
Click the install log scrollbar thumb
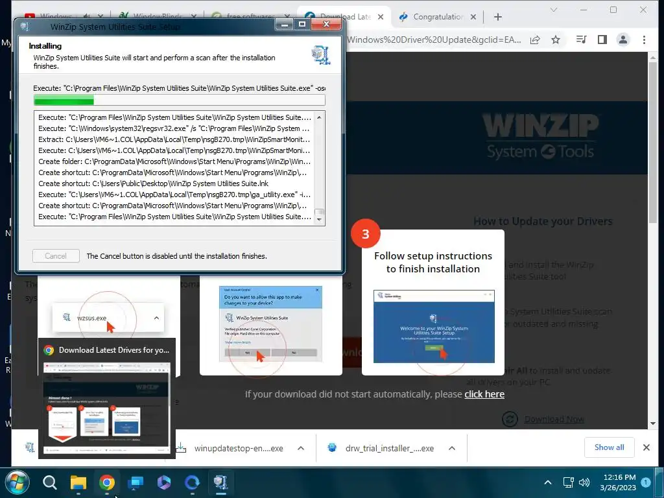320,212
